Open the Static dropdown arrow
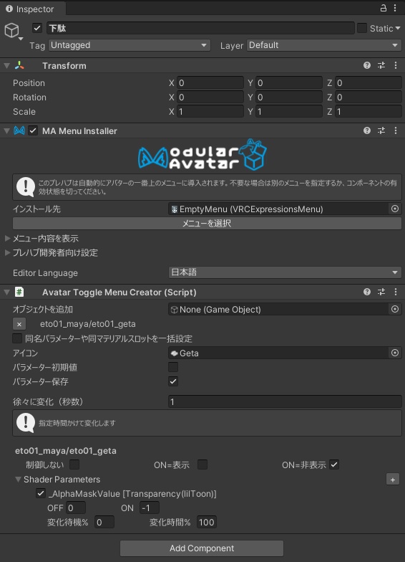 click(398, 28)
